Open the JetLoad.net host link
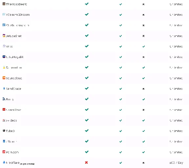This screenshot has height=168, width=189. [14, 36]
